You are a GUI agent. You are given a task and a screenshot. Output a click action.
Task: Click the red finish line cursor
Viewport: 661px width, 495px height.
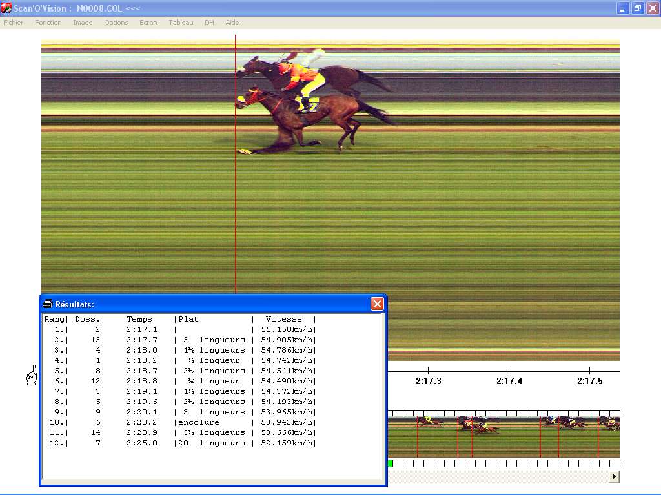point(235,164)
